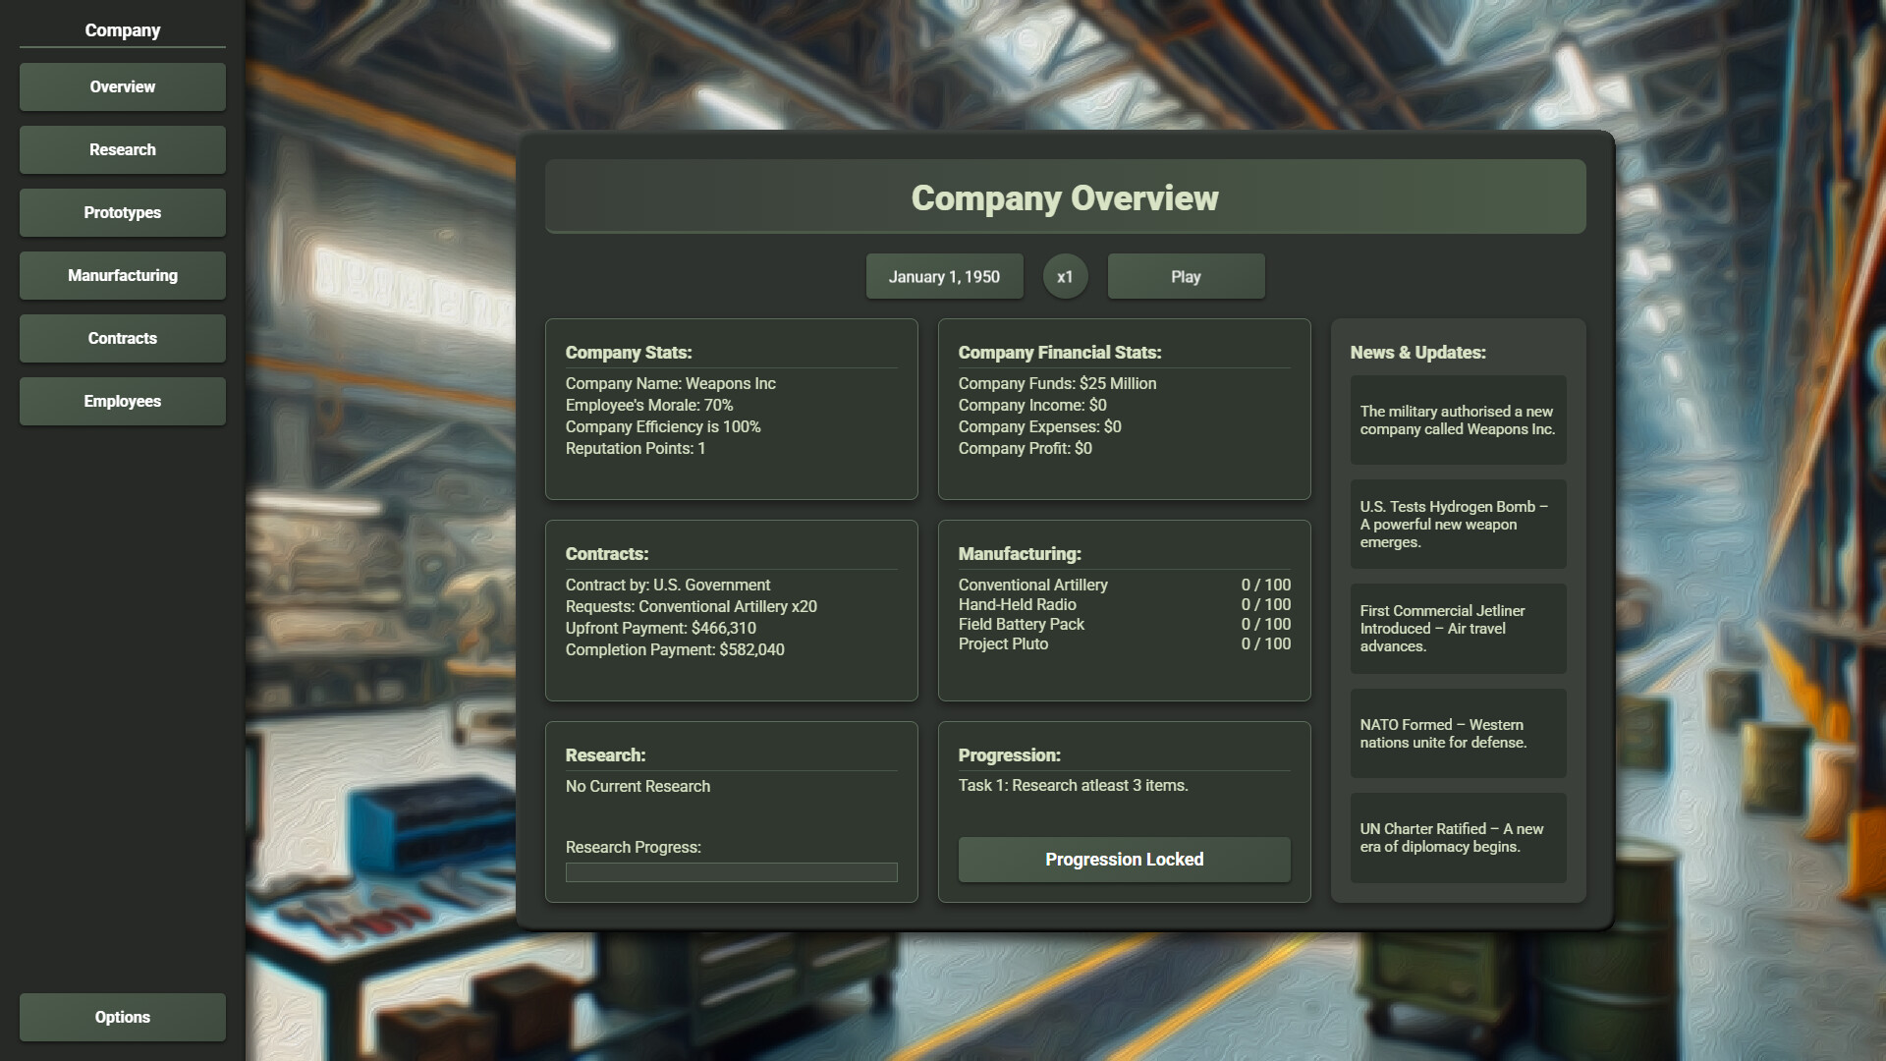Viewport: 1886px width, 1061px height.
Task: Open the Manufacturing page
Action: click(x=122, y=275)
